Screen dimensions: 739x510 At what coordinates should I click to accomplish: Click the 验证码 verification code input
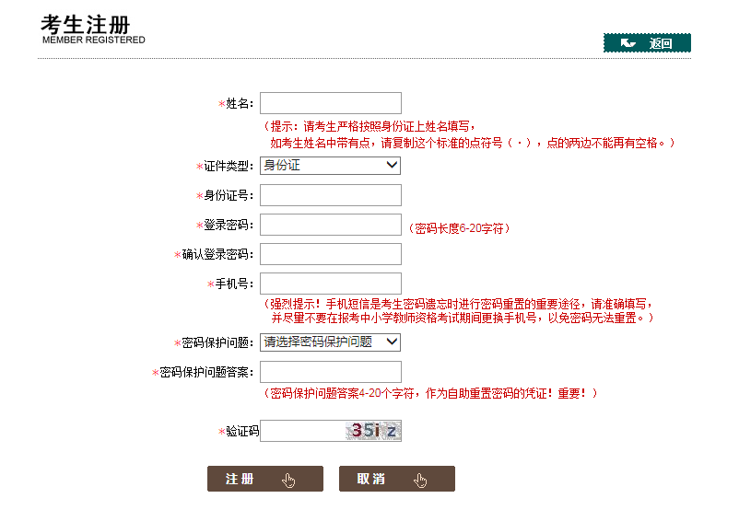pos(301,431)
